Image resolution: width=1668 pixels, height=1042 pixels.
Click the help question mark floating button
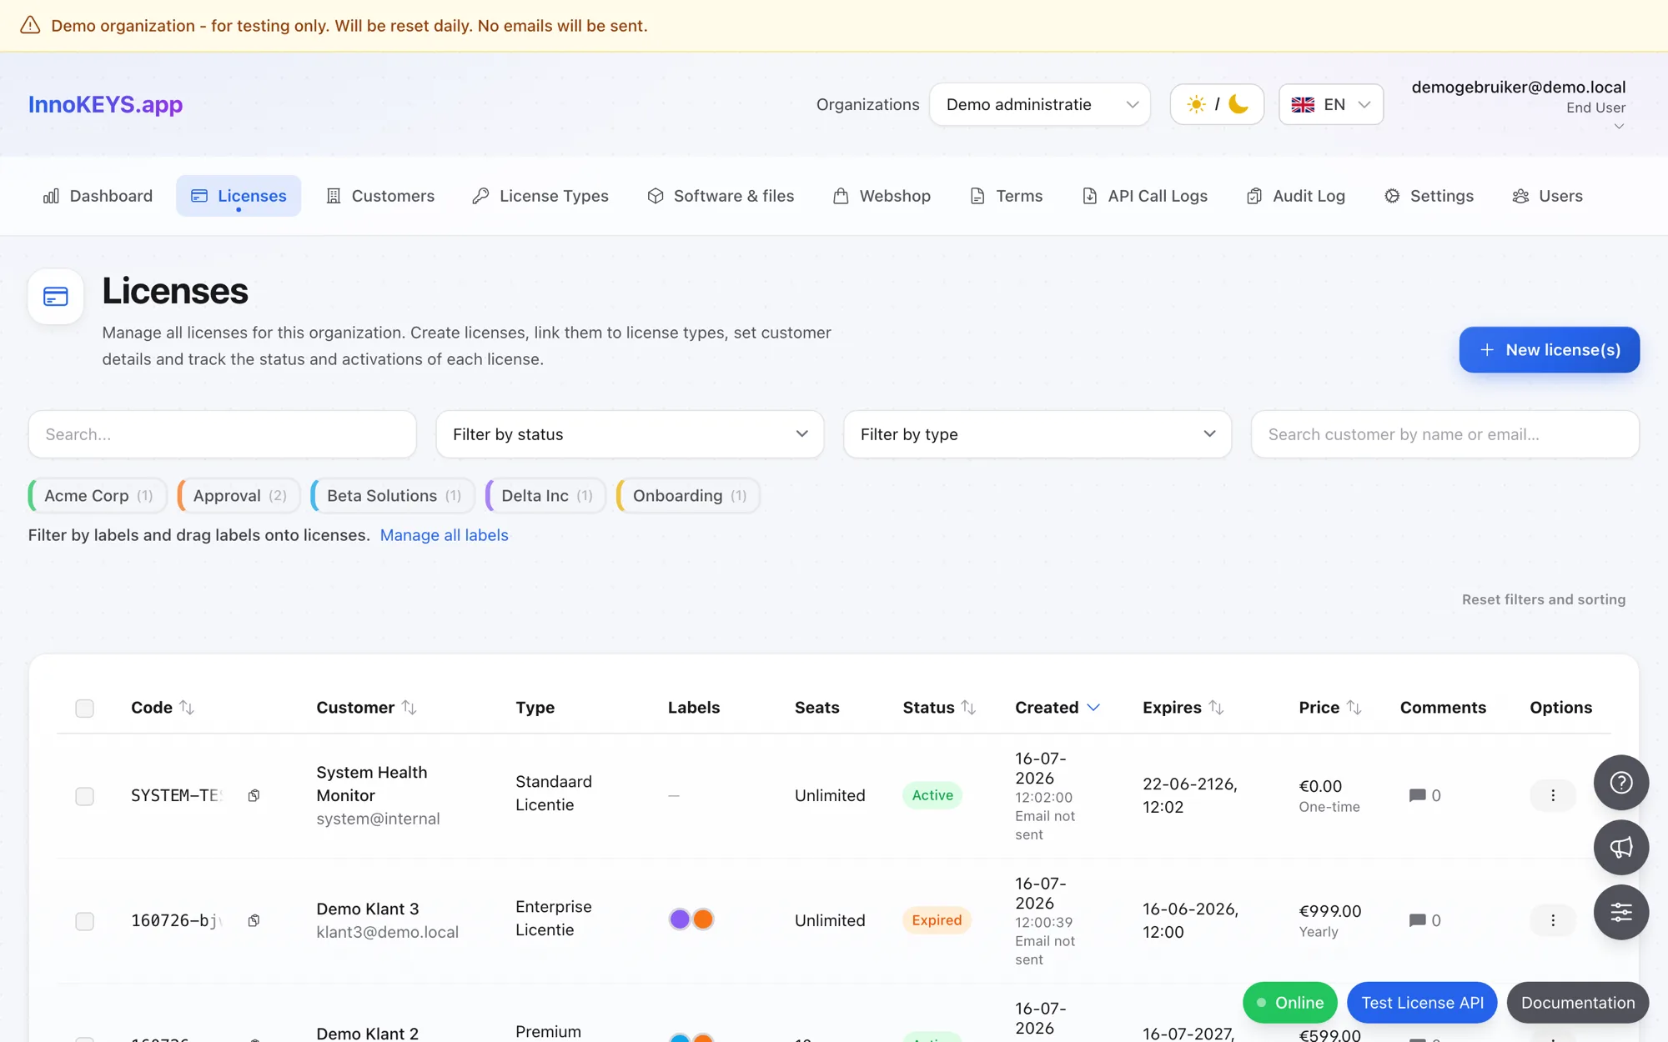[x=1620, y=783]
